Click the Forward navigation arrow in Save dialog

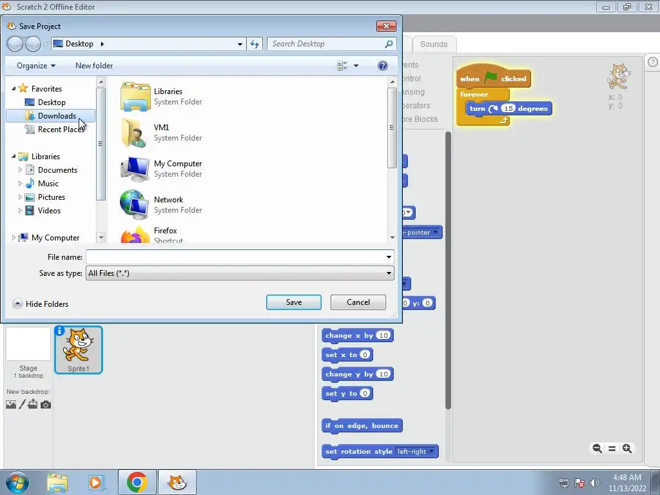tap(33, 44)
